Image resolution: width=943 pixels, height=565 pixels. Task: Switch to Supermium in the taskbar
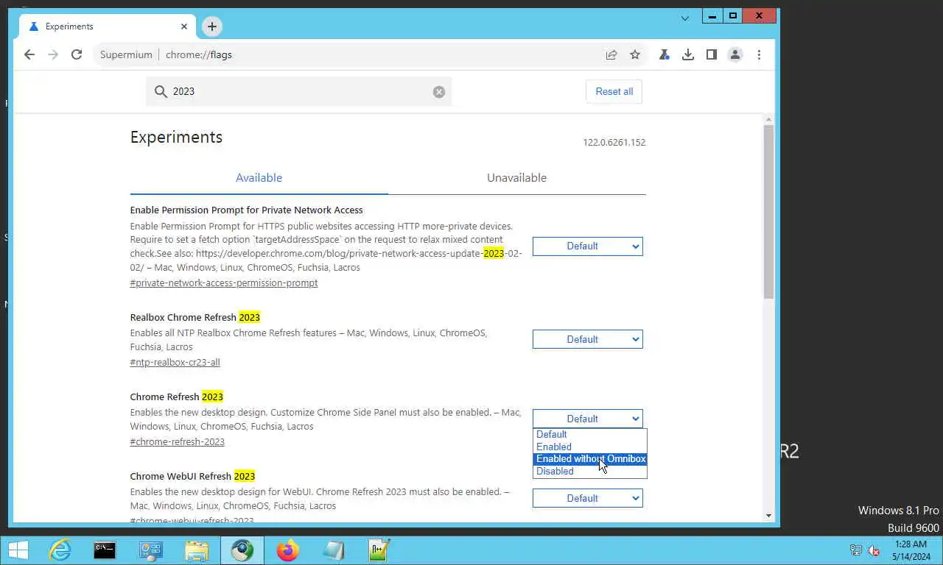point(242,550)
